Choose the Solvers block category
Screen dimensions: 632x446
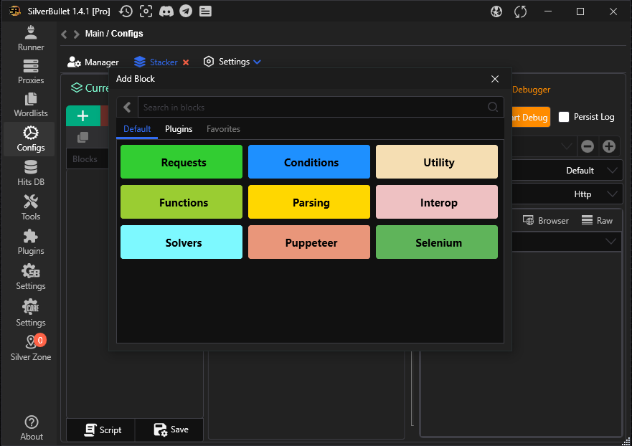pyautogui.click(x=181, y=242)
